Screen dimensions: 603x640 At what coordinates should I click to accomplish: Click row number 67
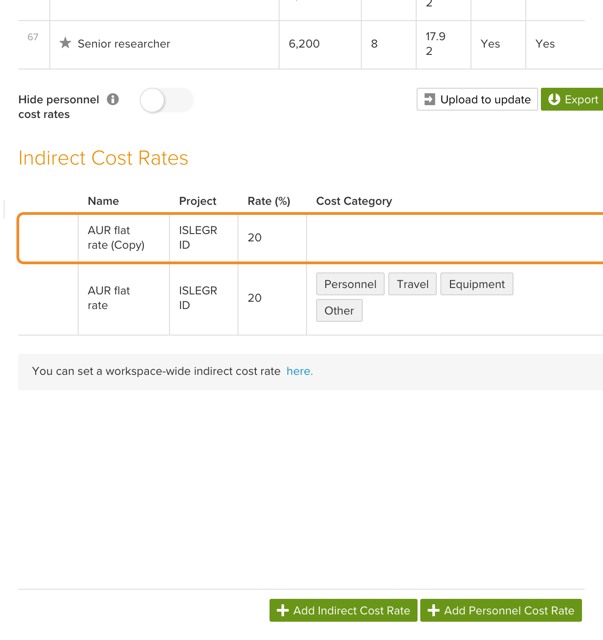33,37
